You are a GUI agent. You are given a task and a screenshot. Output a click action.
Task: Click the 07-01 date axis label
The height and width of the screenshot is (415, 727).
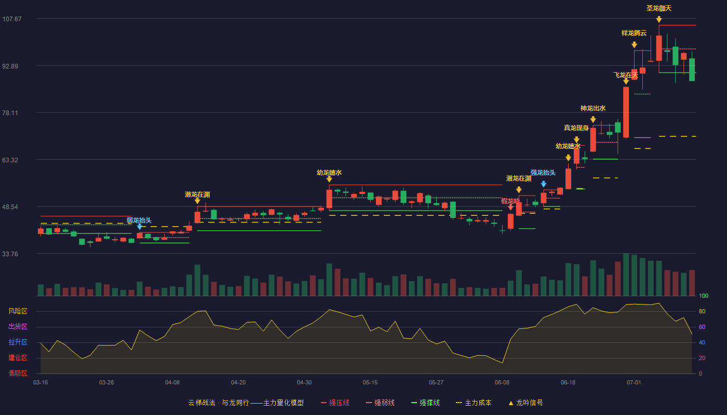[634, 382]
